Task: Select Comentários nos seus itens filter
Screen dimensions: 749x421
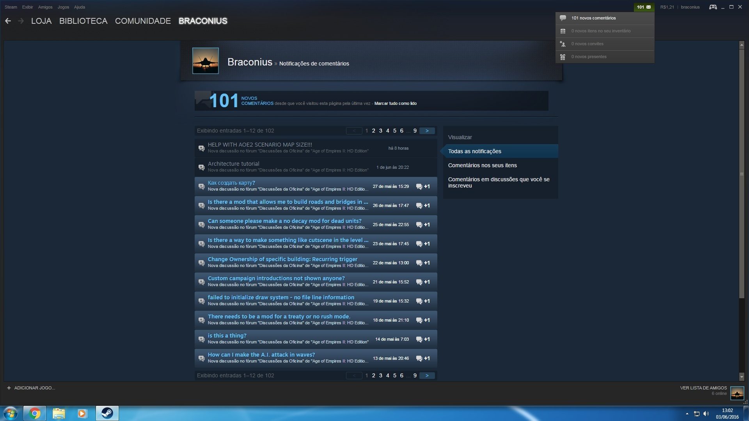Action: click(482, 165)
